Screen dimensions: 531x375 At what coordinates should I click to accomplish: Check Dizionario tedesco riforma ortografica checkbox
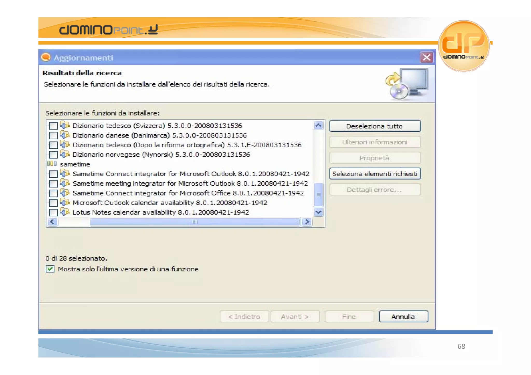pyautogui.click(x=53, y=145)
